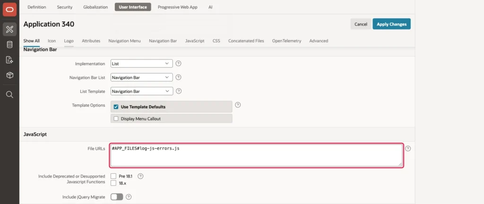The width and height of the screenshot is (484, 204).
Task: Check Display Menu Callout
Action: [x=116, y=119]
